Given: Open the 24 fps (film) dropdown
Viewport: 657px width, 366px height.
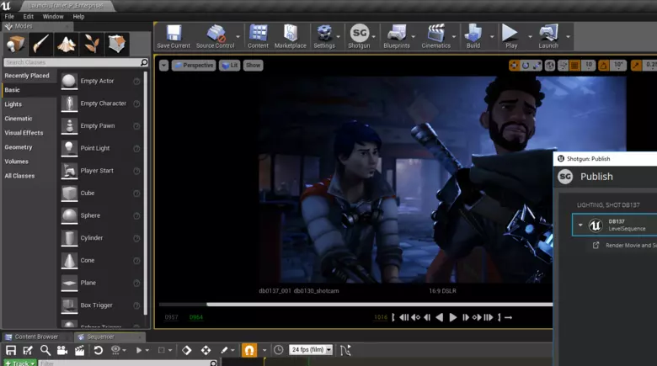Looking at the screenshot, I should point(311,350).
